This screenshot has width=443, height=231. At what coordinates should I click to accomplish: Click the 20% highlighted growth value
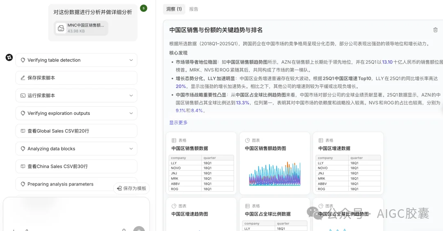coord(181,86)
